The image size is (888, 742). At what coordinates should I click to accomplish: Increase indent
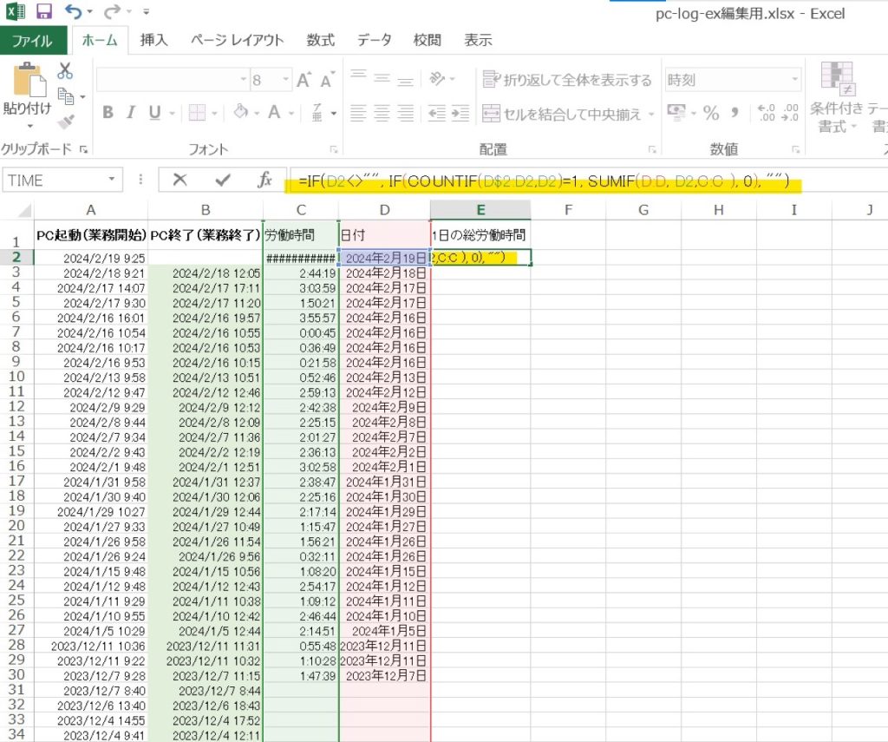[x=460, y=114]
